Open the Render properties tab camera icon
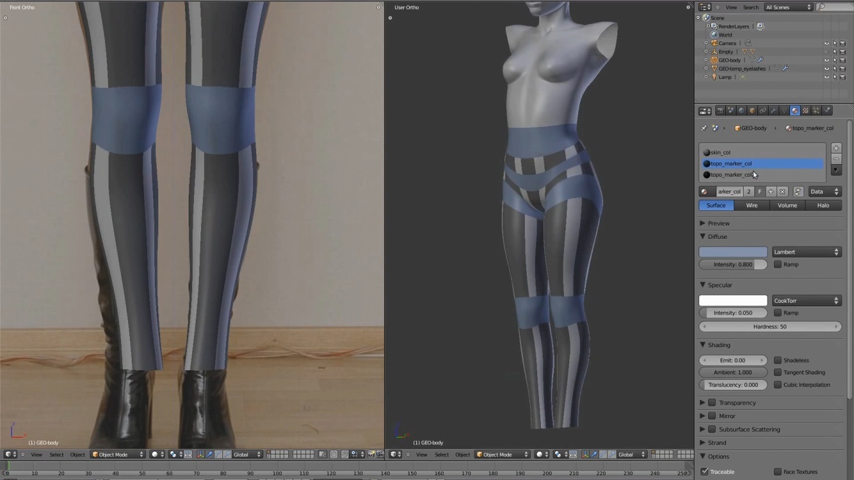 pyautogui.click(x=720, y=111)
